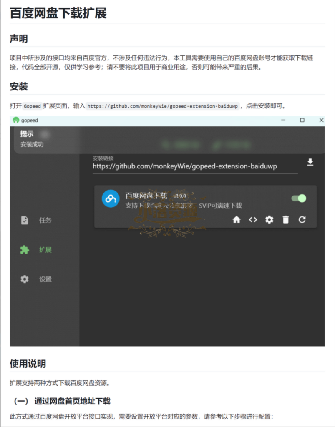Click the 百度网盘下载扩展 page title

pos(58,13)
